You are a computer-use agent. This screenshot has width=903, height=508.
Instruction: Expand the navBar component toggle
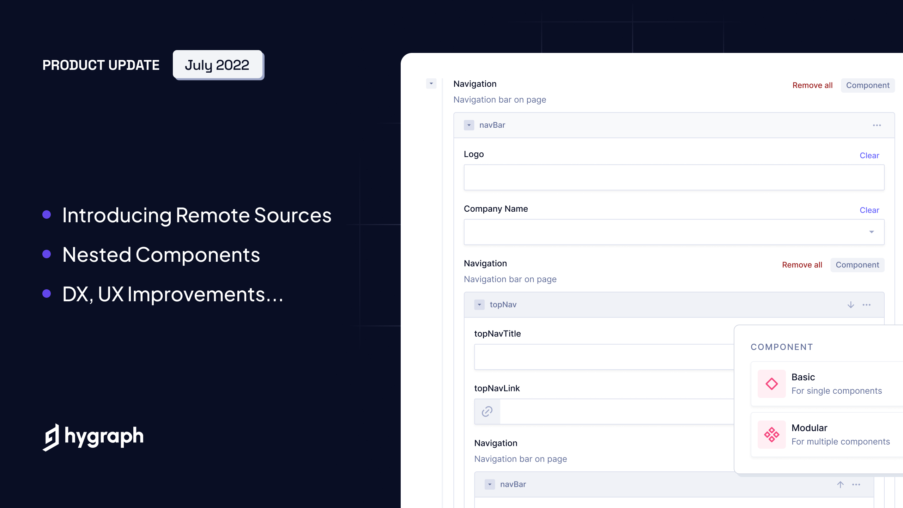point(469,125)
